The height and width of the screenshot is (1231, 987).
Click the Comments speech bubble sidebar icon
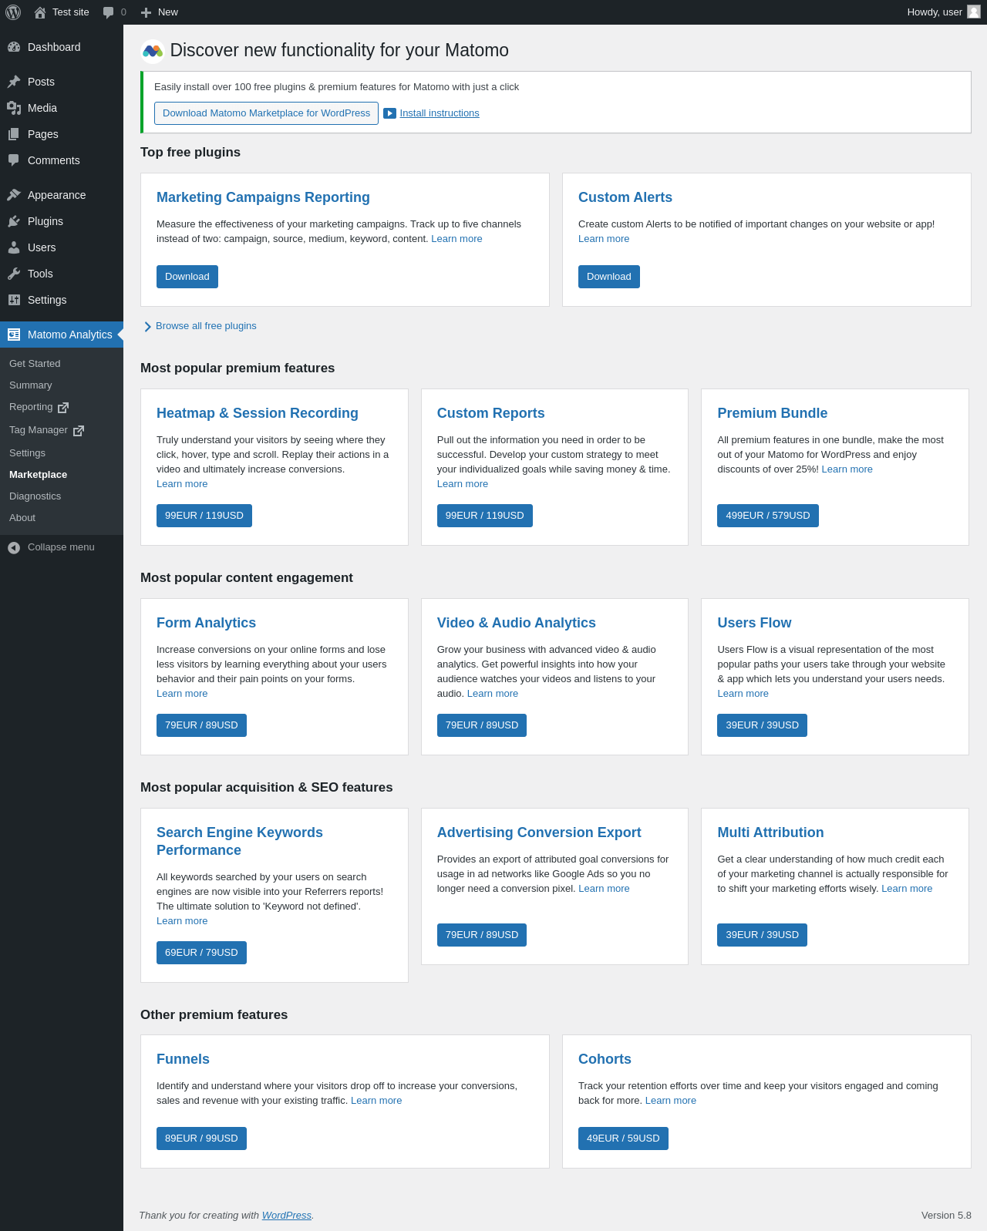14,160
